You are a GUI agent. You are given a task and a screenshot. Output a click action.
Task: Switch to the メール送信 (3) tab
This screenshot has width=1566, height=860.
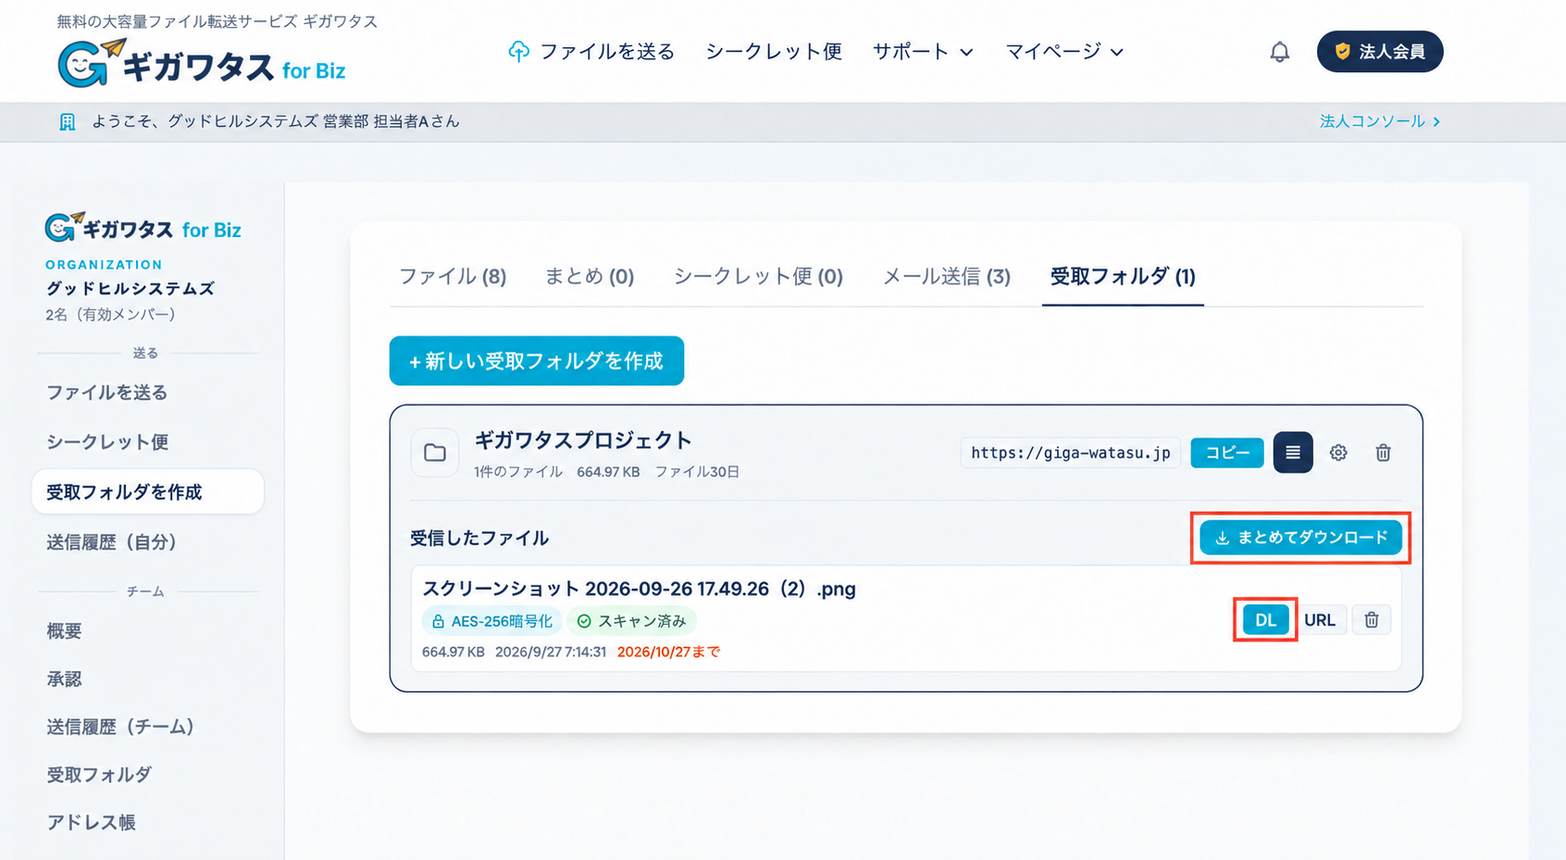[x=947, y=276]
